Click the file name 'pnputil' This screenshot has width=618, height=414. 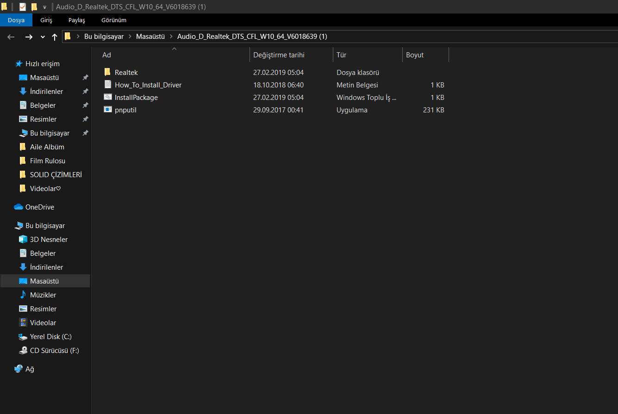(125, 110)
